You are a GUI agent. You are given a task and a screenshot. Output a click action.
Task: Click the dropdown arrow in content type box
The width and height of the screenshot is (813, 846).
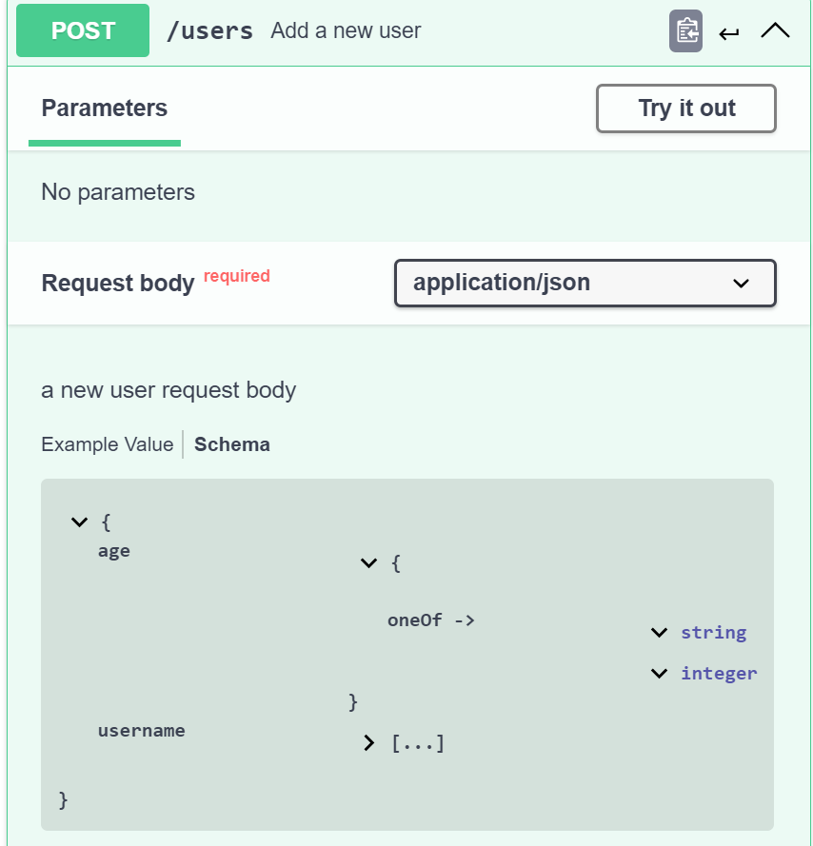(x=742, y=284)
